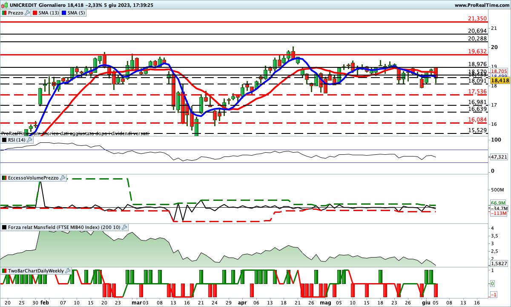Click the yellow 18,418 current price tag

[x=500, y=80]
